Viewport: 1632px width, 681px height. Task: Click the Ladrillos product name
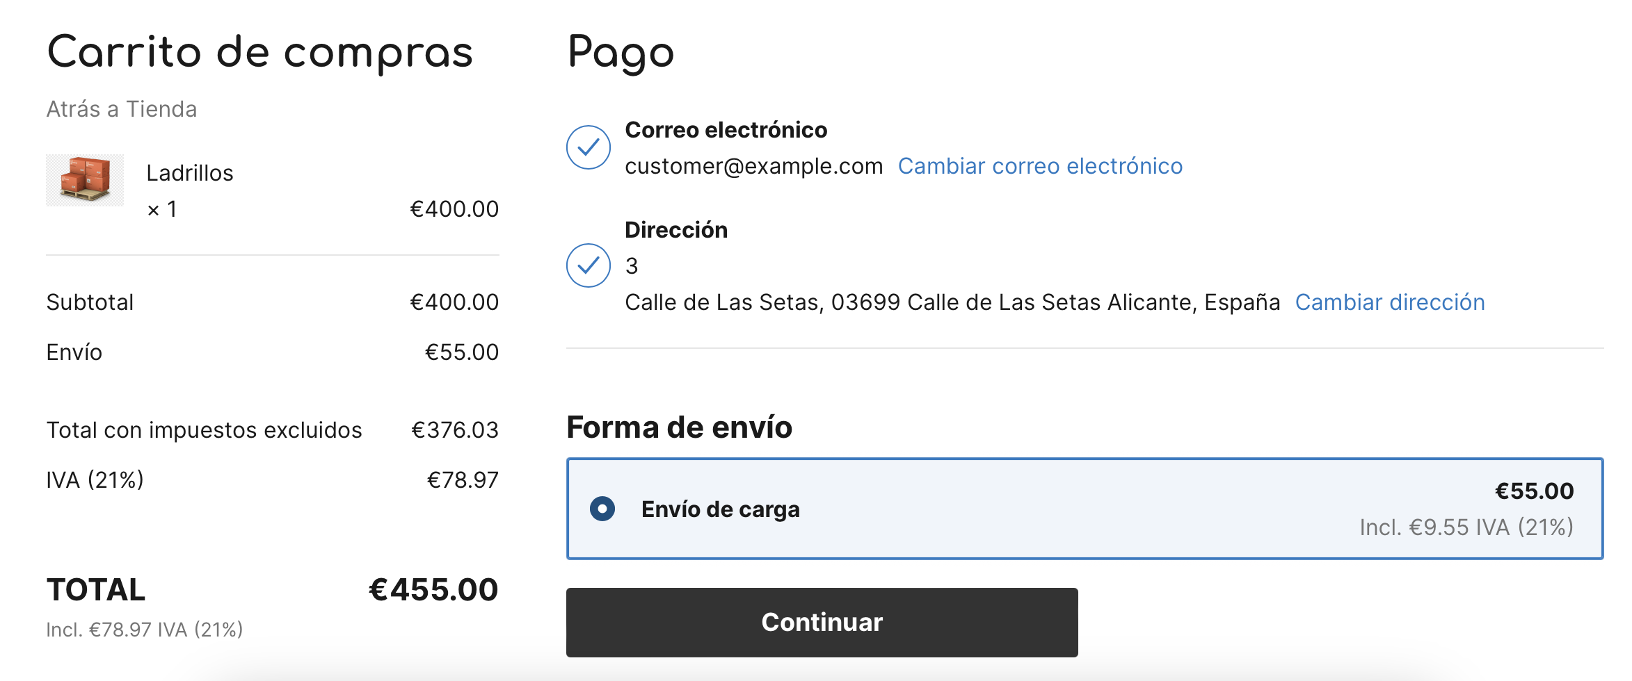190,173
